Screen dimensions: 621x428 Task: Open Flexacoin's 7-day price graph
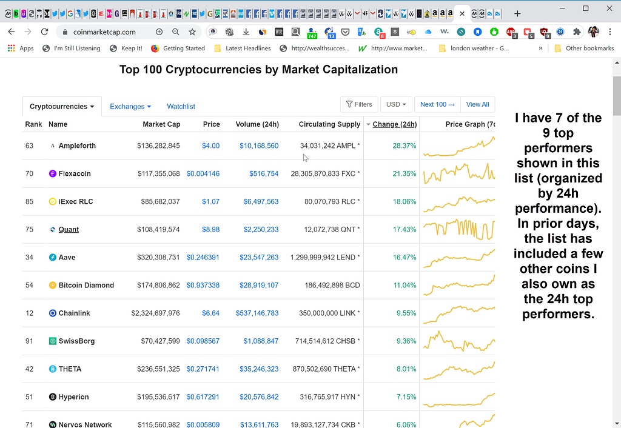[x=459, y=173]
